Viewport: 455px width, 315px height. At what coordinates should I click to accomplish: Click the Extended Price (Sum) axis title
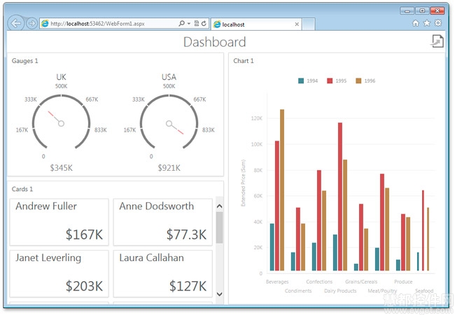(x=243, y=183)
